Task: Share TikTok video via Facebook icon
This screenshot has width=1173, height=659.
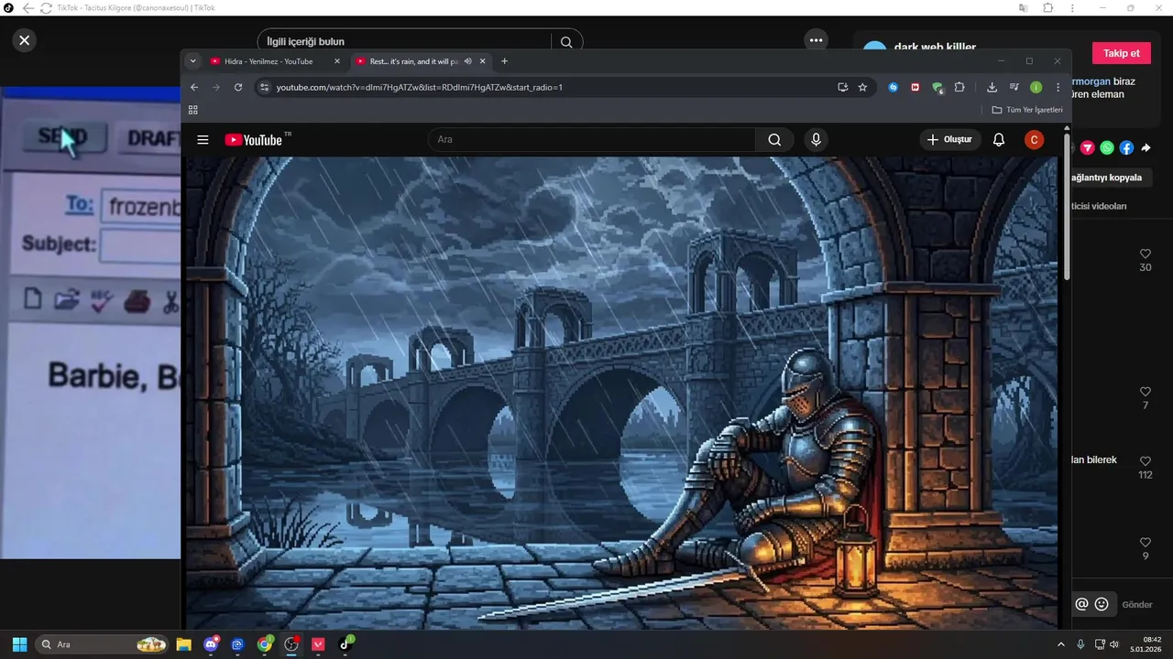Action: [x=1126, y=147]
